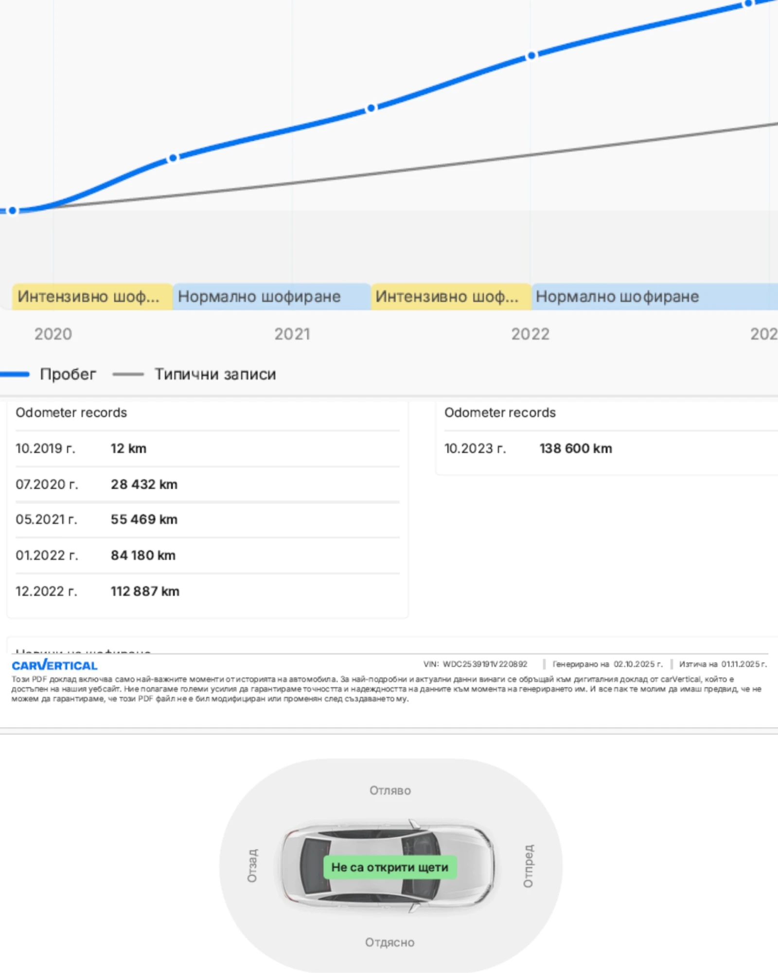Click the 'Отпред' label beside the car
This screenshot has height=973, width=778.
pyautogui.click(x=528, y=866)
